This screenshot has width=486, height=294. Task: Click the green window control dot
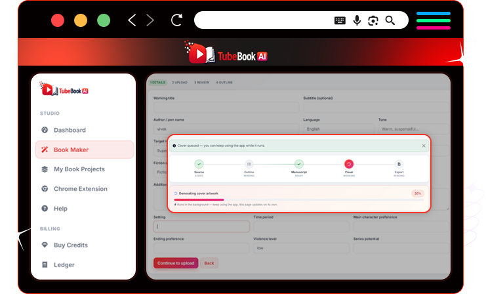[x=104, y=20]
